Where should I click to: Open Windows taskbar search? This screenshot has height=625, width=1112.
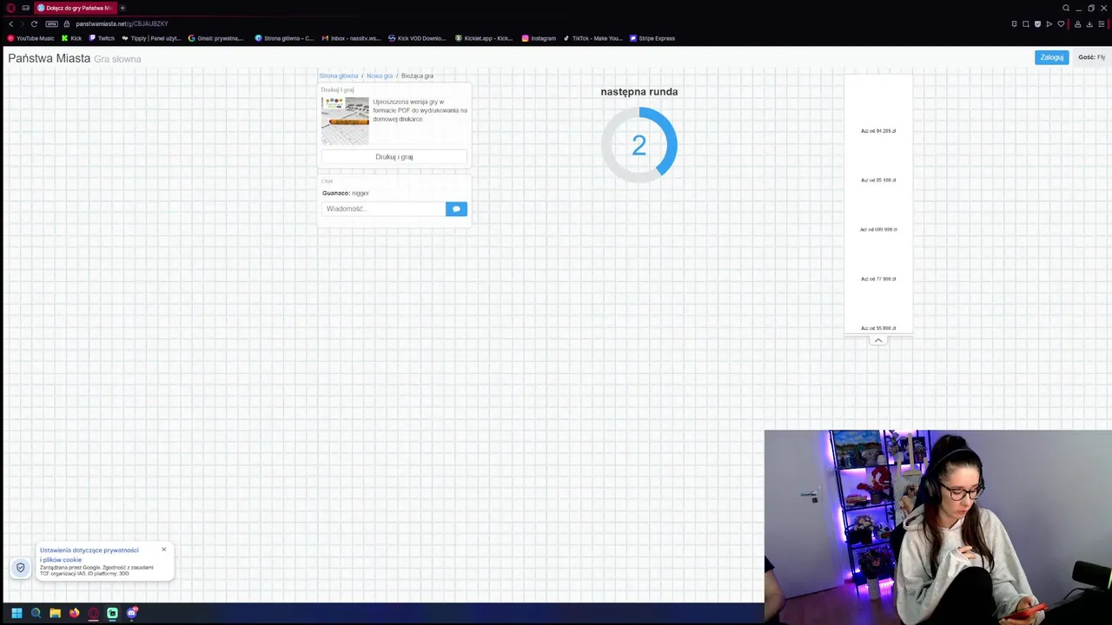tap(36, 613)
